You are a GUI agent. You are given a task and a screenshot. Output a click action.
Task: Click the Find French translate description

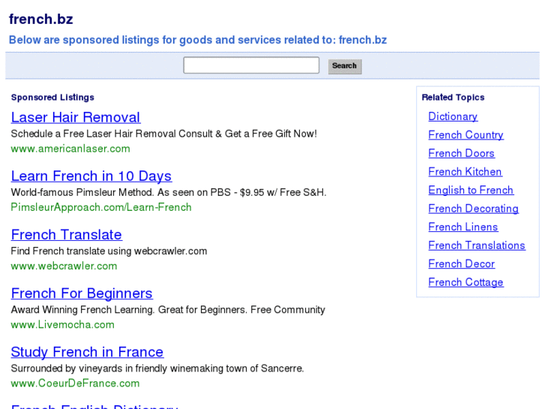coord(109,251)
